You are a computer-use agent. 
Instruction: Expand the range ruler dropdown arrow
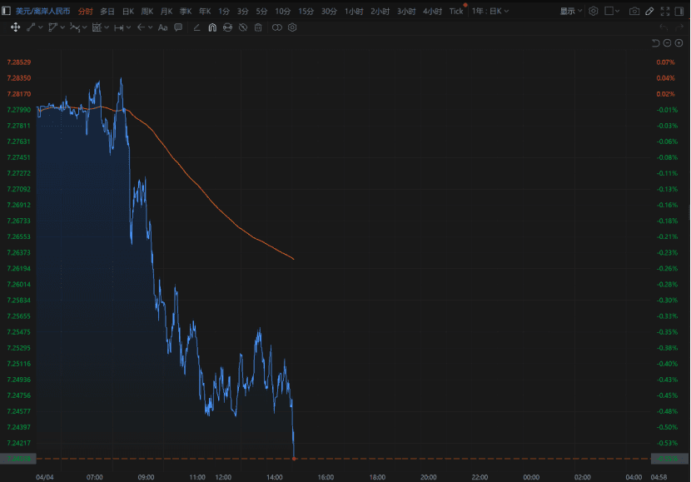coord(129,27)
